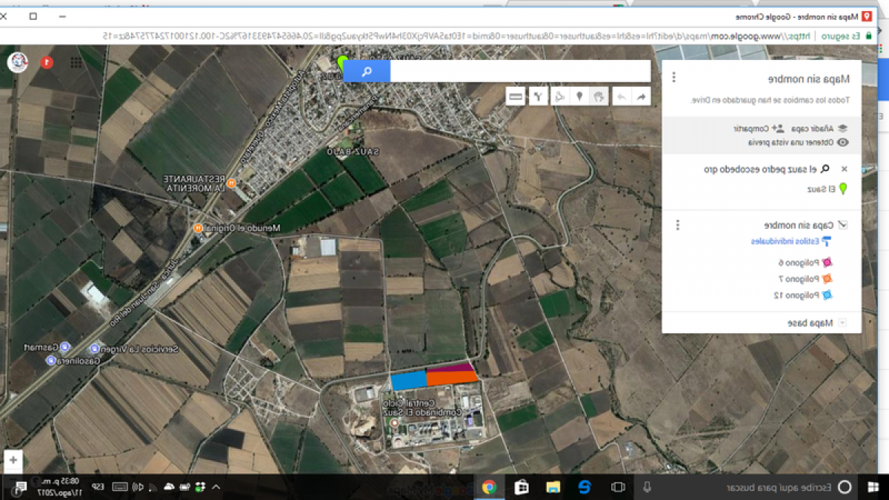Expand the Mapa base options
889x500 pixels.
coord(842,322)
